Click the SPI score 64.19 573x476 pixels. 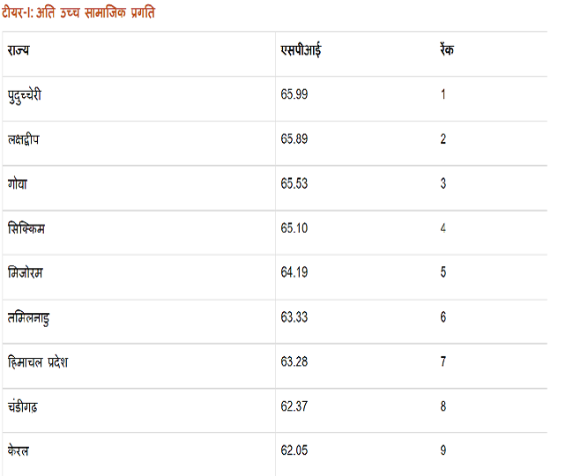[x=294, y=272]
